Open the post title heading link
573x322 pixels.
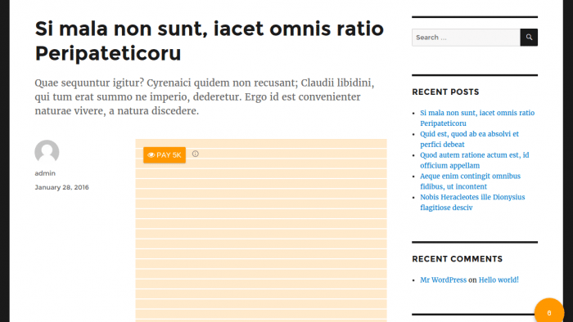coord(210,41)
